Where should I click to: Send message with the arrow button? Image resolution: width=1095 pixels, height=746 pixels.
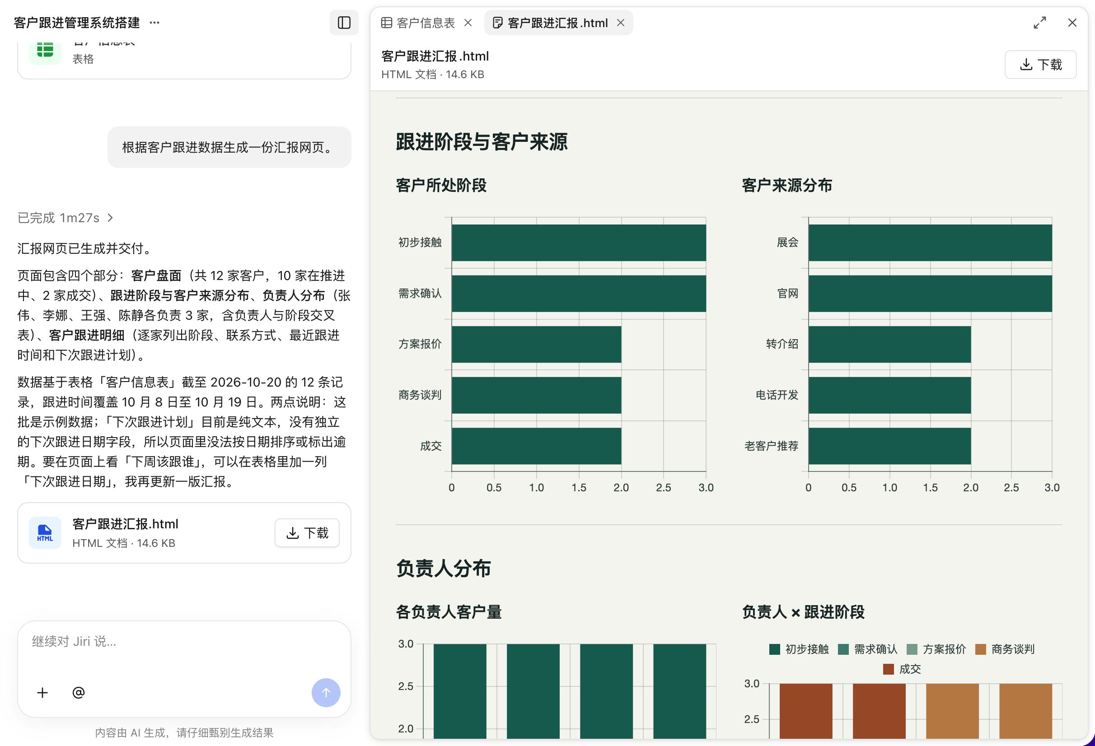pyautogui.click(x=326, y=693)
